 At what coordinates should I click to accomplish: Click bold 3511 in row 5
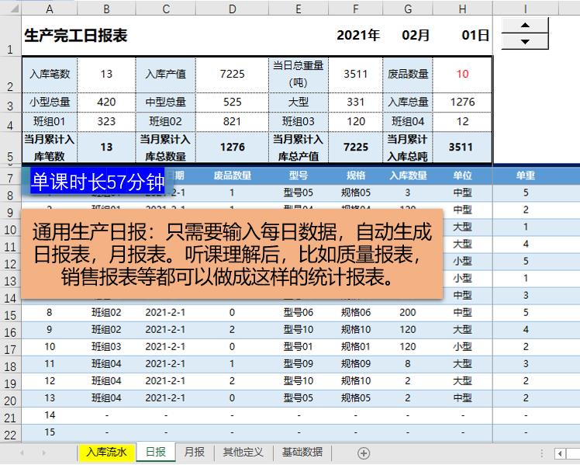pos(461,147)
